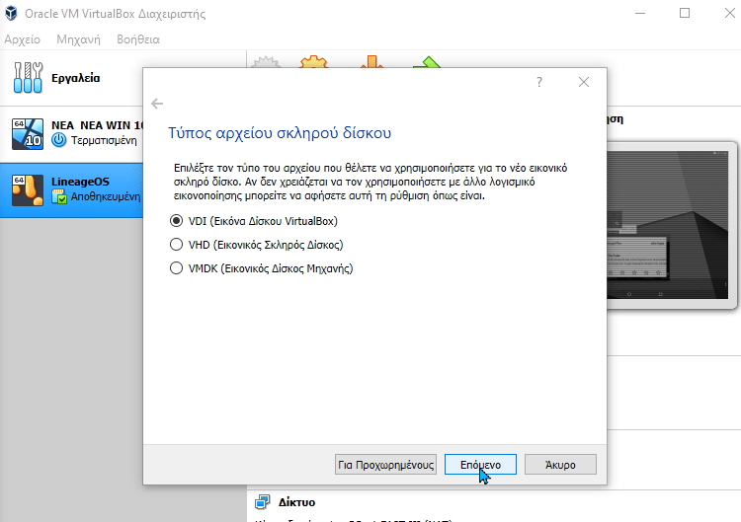Open the Βοήθεια menu
The height and width of the screenshot is (522, 741).
pyautogui.click(x=138, y=39)
